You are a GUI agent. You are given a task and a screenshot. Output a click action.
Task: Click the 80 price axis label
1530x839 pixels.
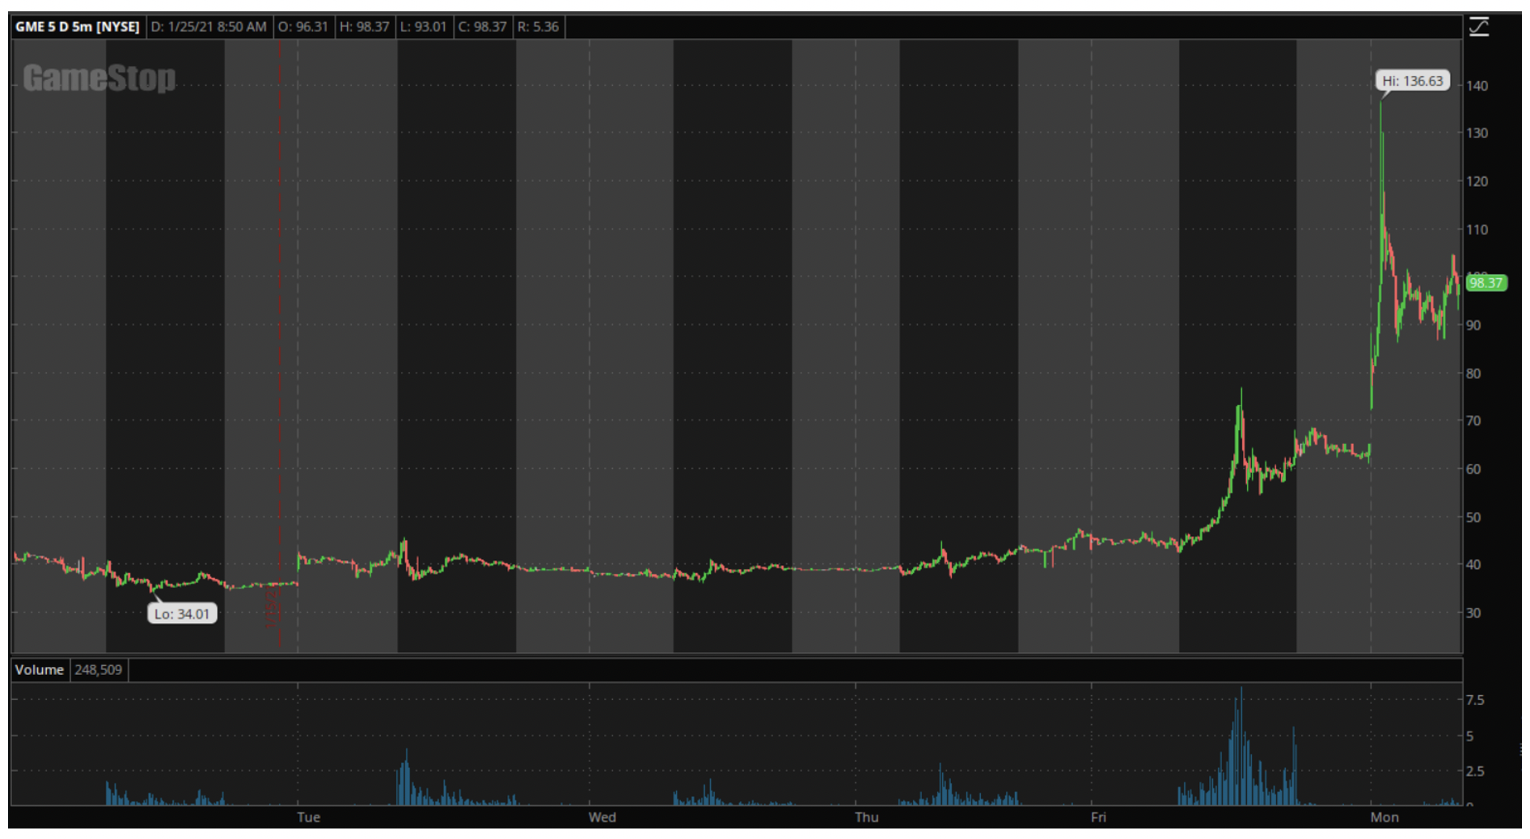[x=1473, y=373]
